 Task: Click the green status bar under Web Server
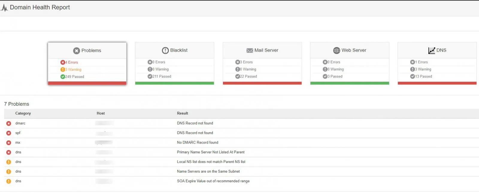(349, 83)
